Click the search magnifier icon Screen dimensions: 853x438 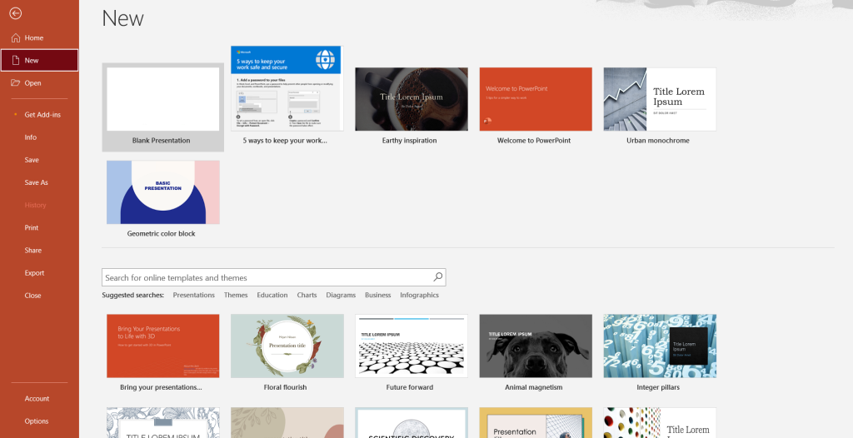[x=438, y=277]
